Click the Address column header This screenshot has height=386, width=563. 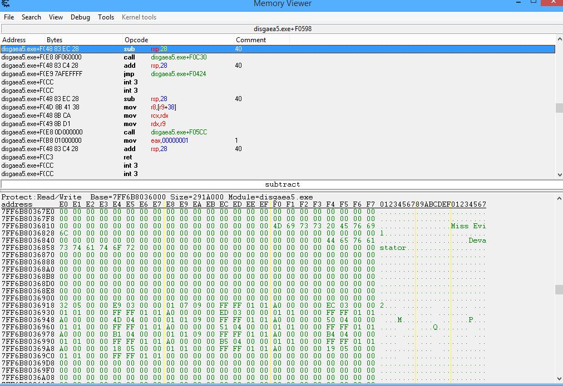click(x=23, y=40)
